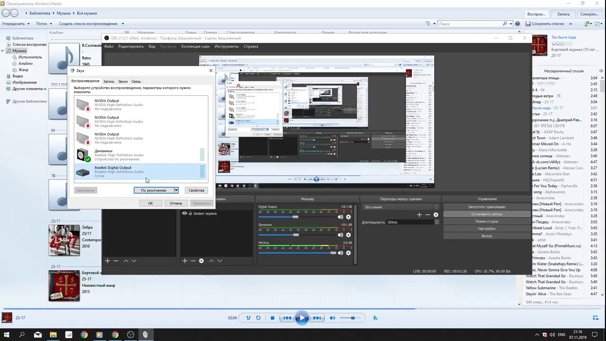The height and width of the screenshot is (341, 606).
Task: Open help icon next to Media Player search
Action: pyautogui.click(x=517, y=24)
